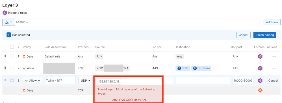This screenshot has height=103, width=282.
Task: Click the Any source tag in rule 1
Action: (99, 56)
